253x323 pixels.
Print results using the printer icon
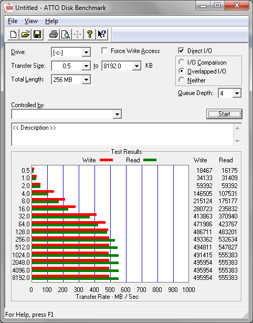[54, 34]
